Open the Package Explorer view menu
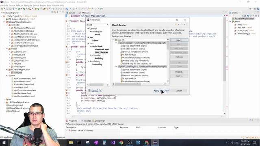Viewport: 260px width, 146px height. 58,12
